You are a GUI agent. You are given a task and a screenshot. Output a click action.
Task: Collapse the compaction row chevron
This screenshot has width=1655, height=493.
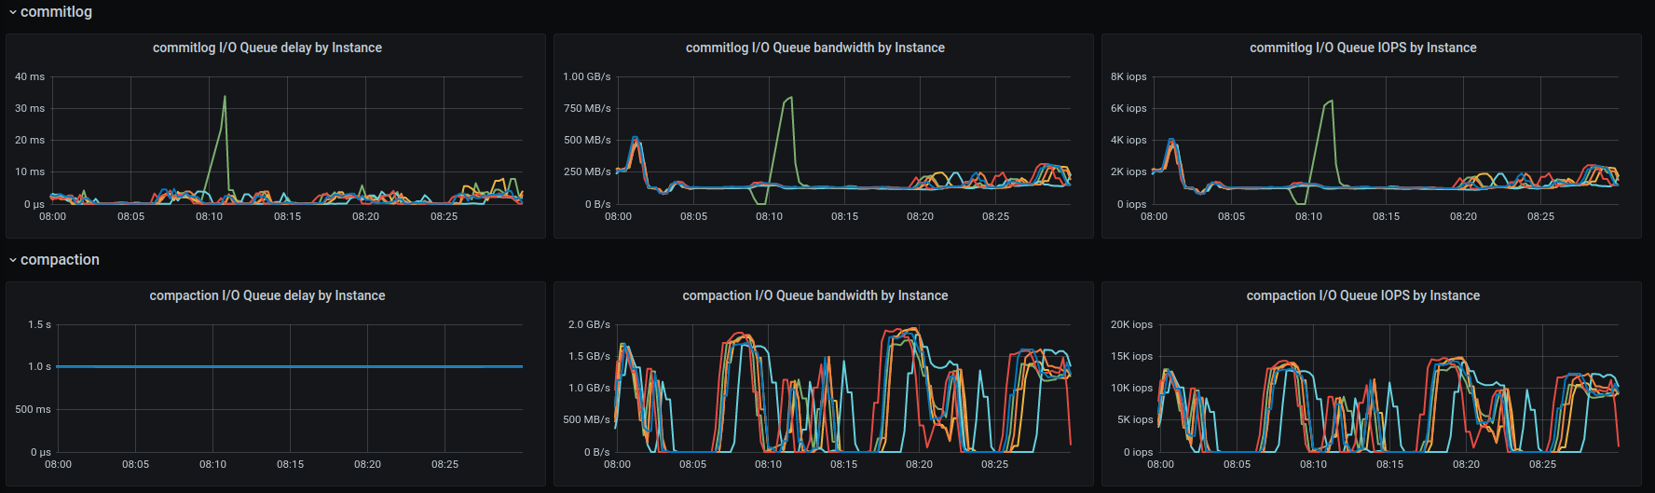click(x=13, y=260)
